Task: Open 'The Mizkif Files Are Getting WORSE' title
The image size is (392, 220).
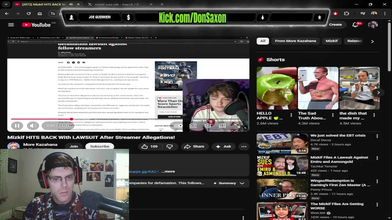Action: point(337,206)
